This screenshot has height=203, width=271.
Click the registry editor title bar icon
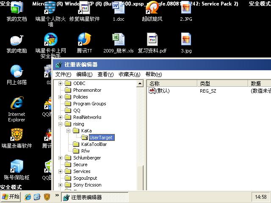tap(59, 65)
